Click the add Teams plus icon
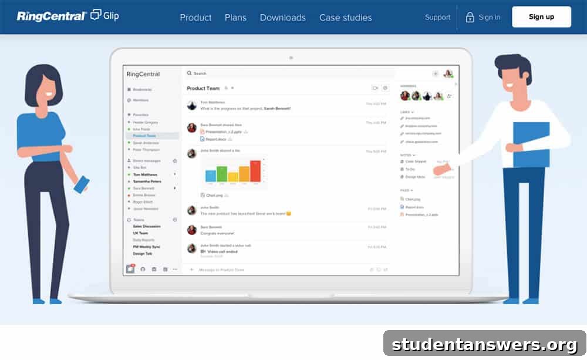Viewport: 587px width, 360px height. (x=175, y=220)
